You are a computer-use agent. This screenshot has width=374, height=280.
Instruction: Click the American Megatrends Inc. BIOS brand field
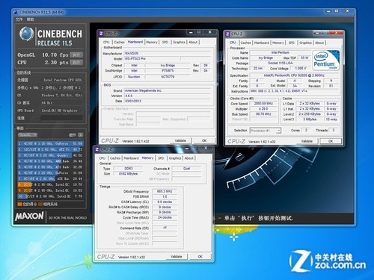[x=168, y=90]
